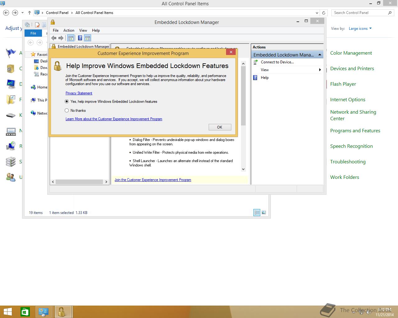
Task: Toggle Show/Hide Action Pane toolbar icon
Action: point(88,38)
